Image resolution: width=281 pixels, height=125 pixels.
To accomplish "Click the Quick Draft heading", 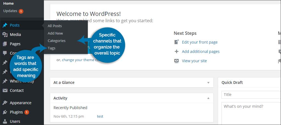I will coord(232,83).
